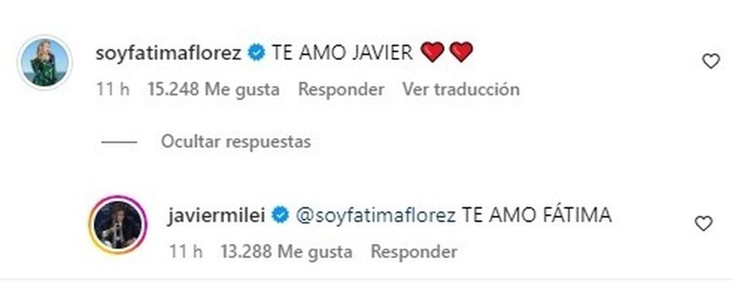Screen dimensions: 741x292
Task: Open soyfatimaflorez's profile picture
Action: (46, 62)
